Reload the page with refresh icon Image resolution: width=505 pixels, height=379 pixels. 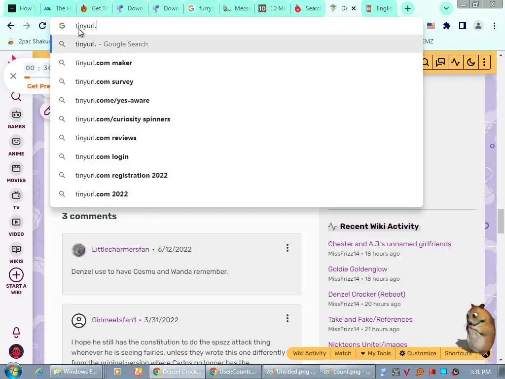tap(42, 26)
